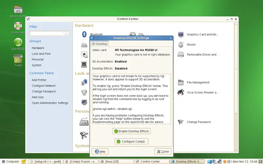
Task: Click the keys icon in Personal section
Action: [84, 135]
